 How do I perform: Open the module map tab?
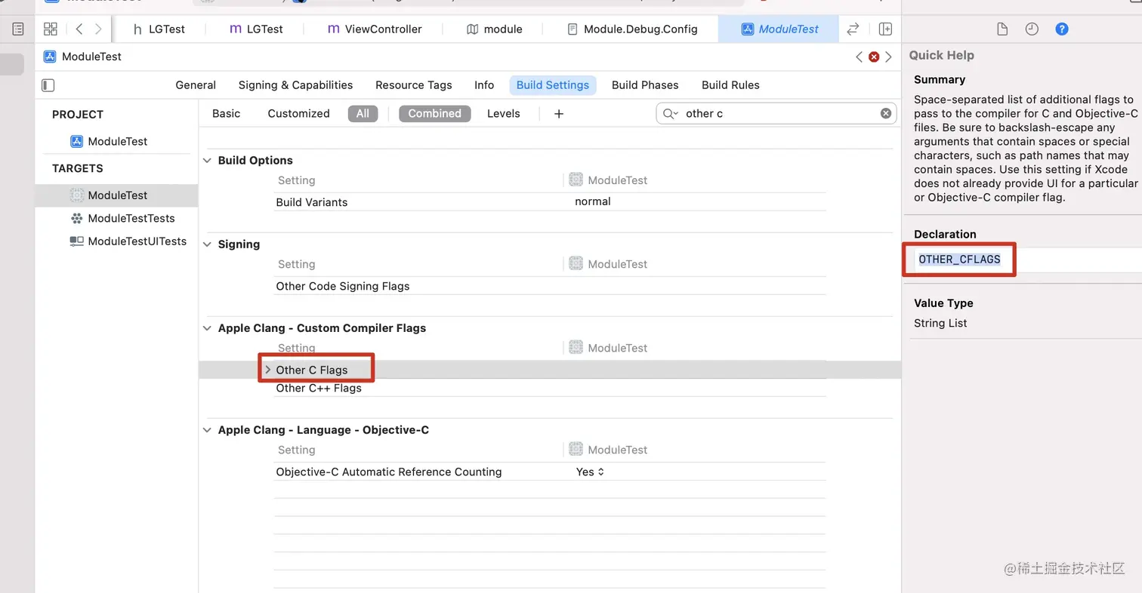(495, 29)
